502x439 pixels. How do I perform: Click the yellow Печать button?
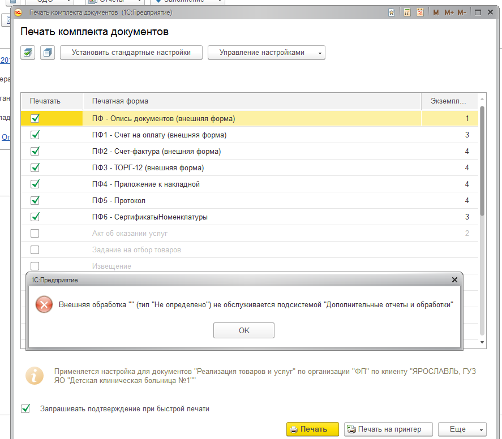[312, 429]
